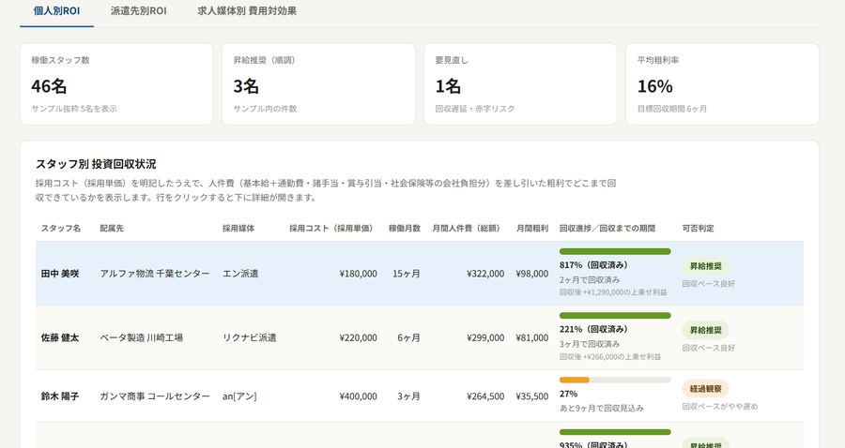Click the ¥81,000 monthly gross profit
Image resolution: width=845 pixels, height=448 pixels.
click(532, 337)
